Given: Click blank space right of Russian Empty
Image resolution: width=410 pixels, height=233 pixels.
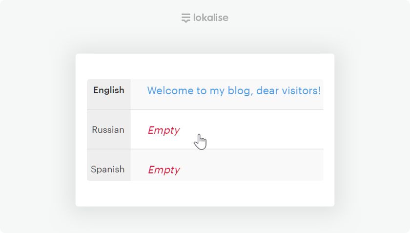Looking at the screenshot, I should (x=264, y=130).
